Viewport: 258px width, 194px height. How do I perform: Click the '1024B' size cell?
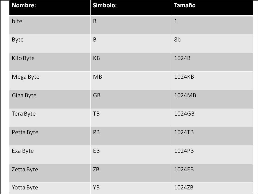[x=182, y=58]
